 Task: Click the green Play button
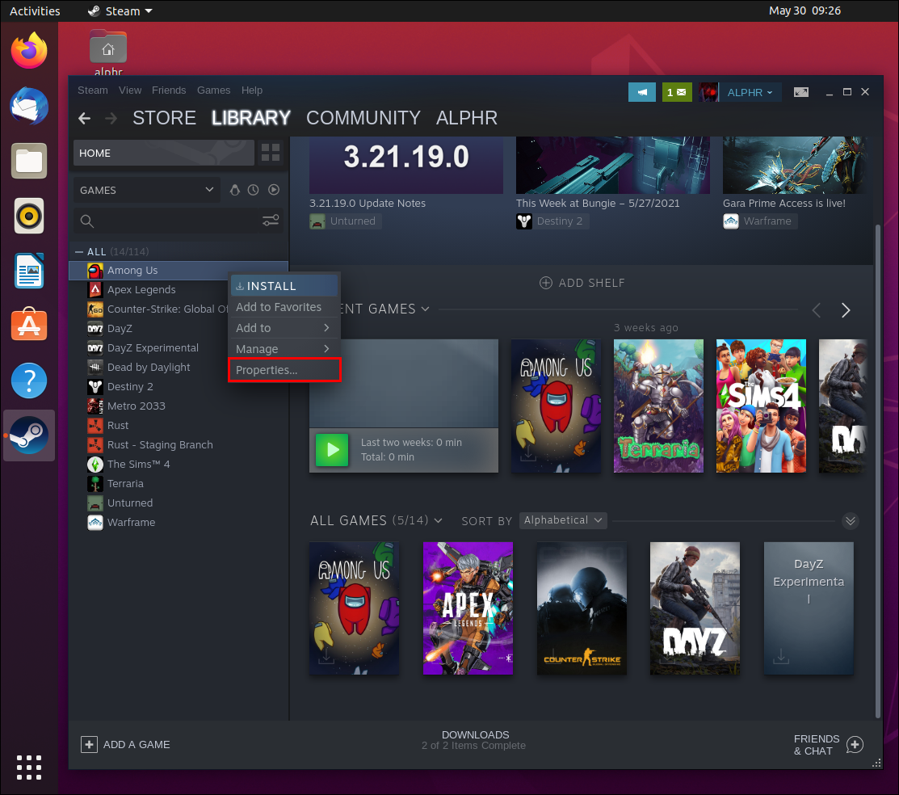(332, 450)
